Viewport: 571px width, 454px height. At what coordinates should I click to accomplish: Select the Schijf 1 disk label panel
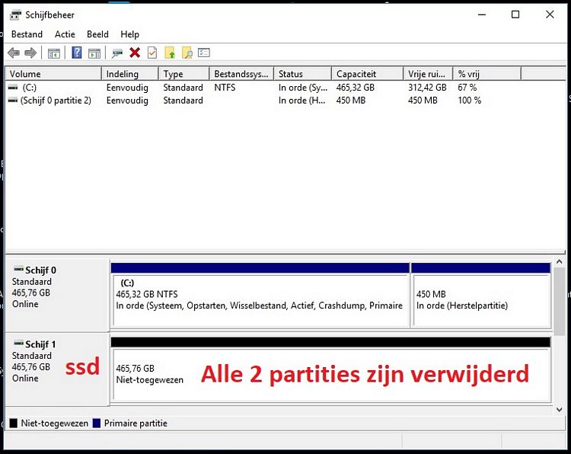[x=57, y=369]
